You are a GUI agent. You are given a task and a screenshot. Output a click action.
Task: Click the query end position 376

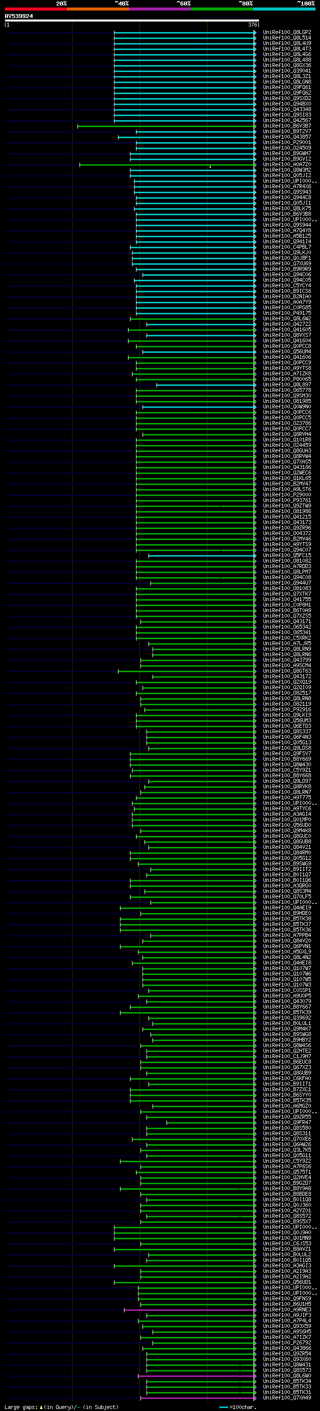[252, 25]
